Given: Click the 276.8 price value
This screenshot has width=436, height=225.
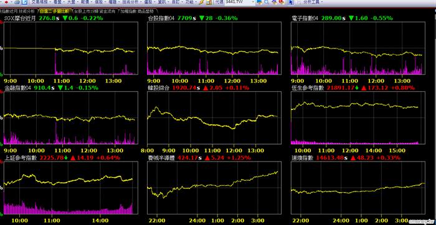Looking at the screenshot, I should point(47,18).
